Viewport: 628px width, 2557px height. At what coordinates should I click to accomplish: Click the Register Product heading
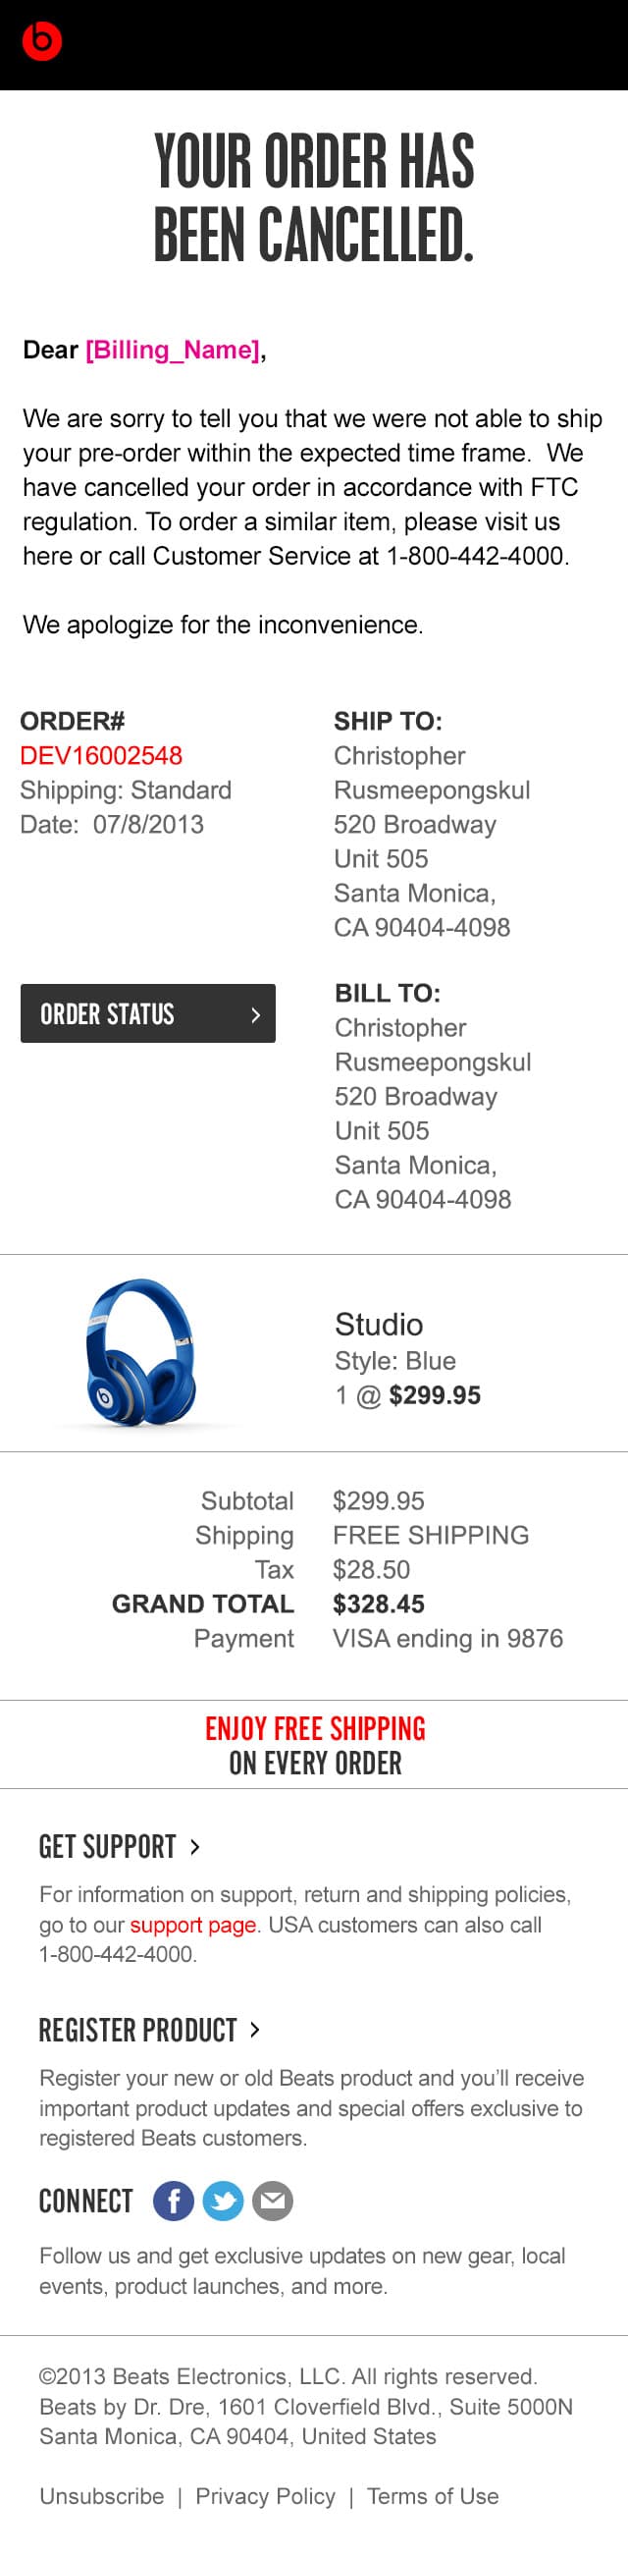pyautogui.click(x=138, y=2030)
